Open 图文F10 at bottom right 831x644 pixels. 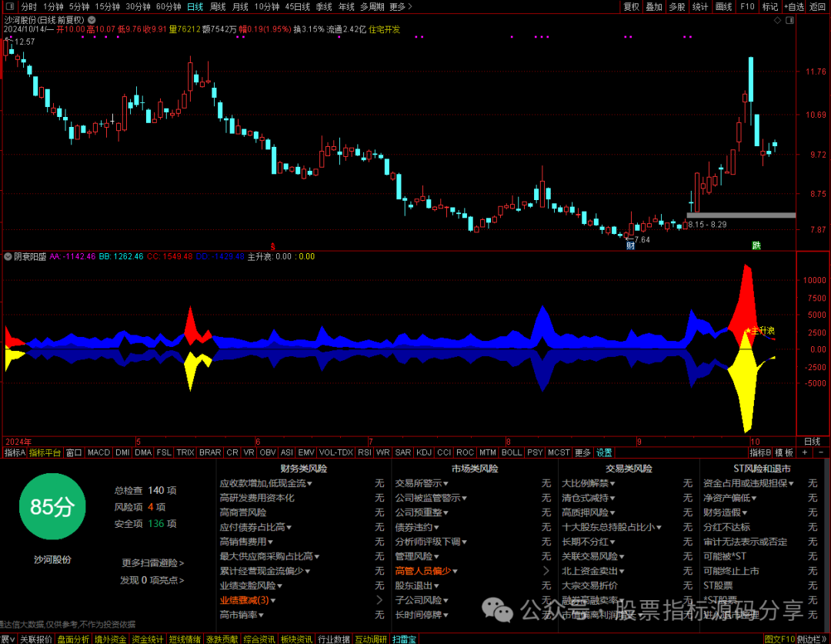click(x=779, y=639)
